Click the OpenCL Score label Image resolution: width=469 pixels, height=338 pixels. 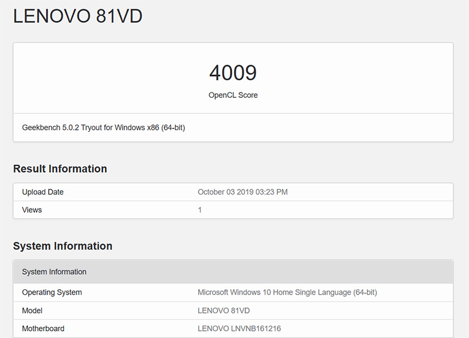[233, 95]
